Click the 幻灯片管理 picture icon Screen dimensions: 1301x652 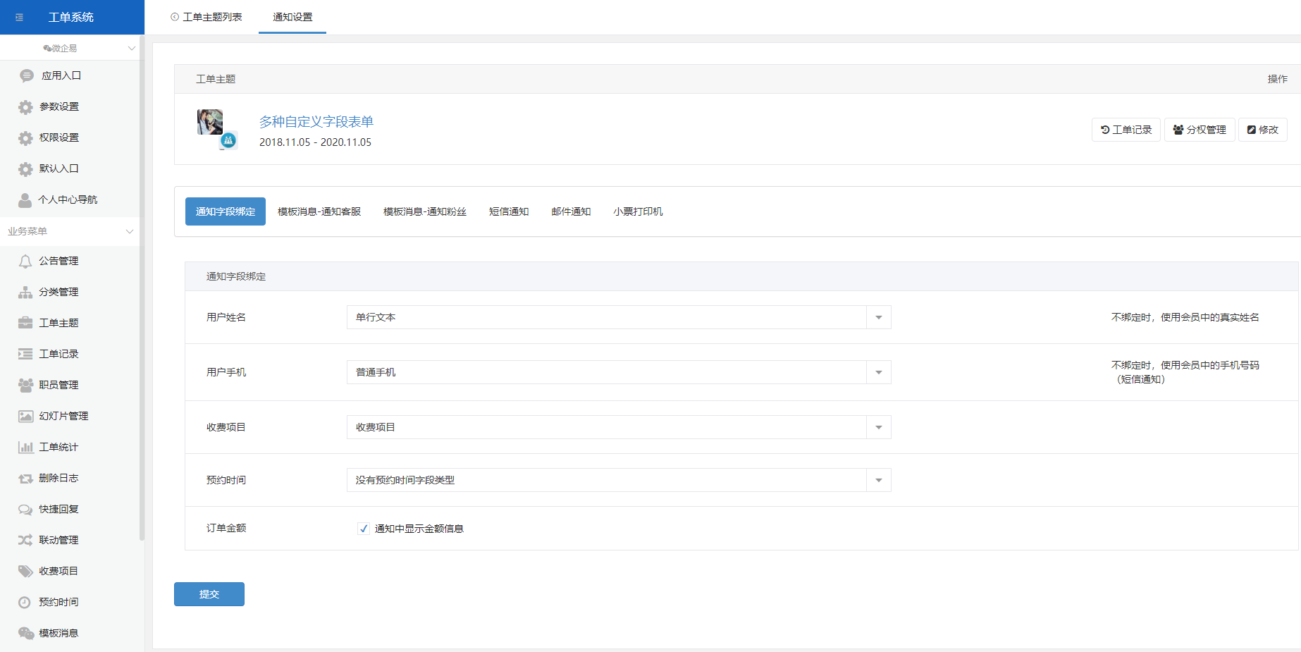(26, 416)
